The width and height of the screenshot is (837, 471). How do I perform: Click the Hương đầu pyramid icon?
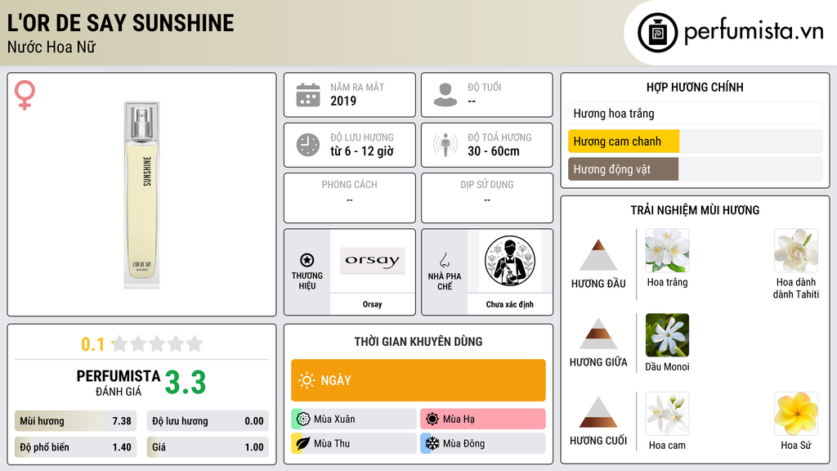tap(598, 255)
